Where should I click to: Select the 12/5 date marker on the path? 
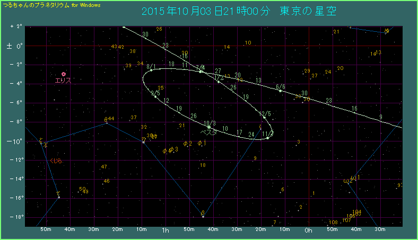click(x=264, y=117)
